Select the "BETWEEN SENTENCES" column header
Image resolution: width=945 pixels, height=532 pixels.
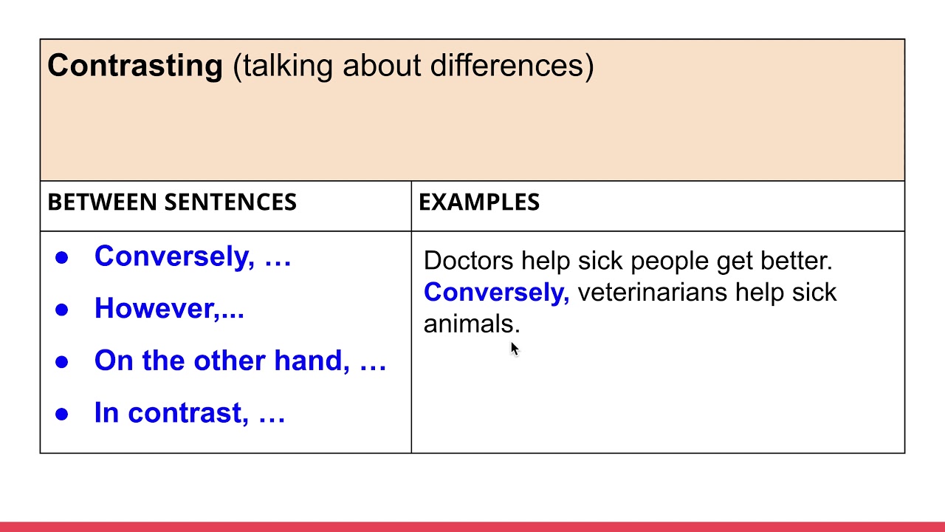click(172, 202)
